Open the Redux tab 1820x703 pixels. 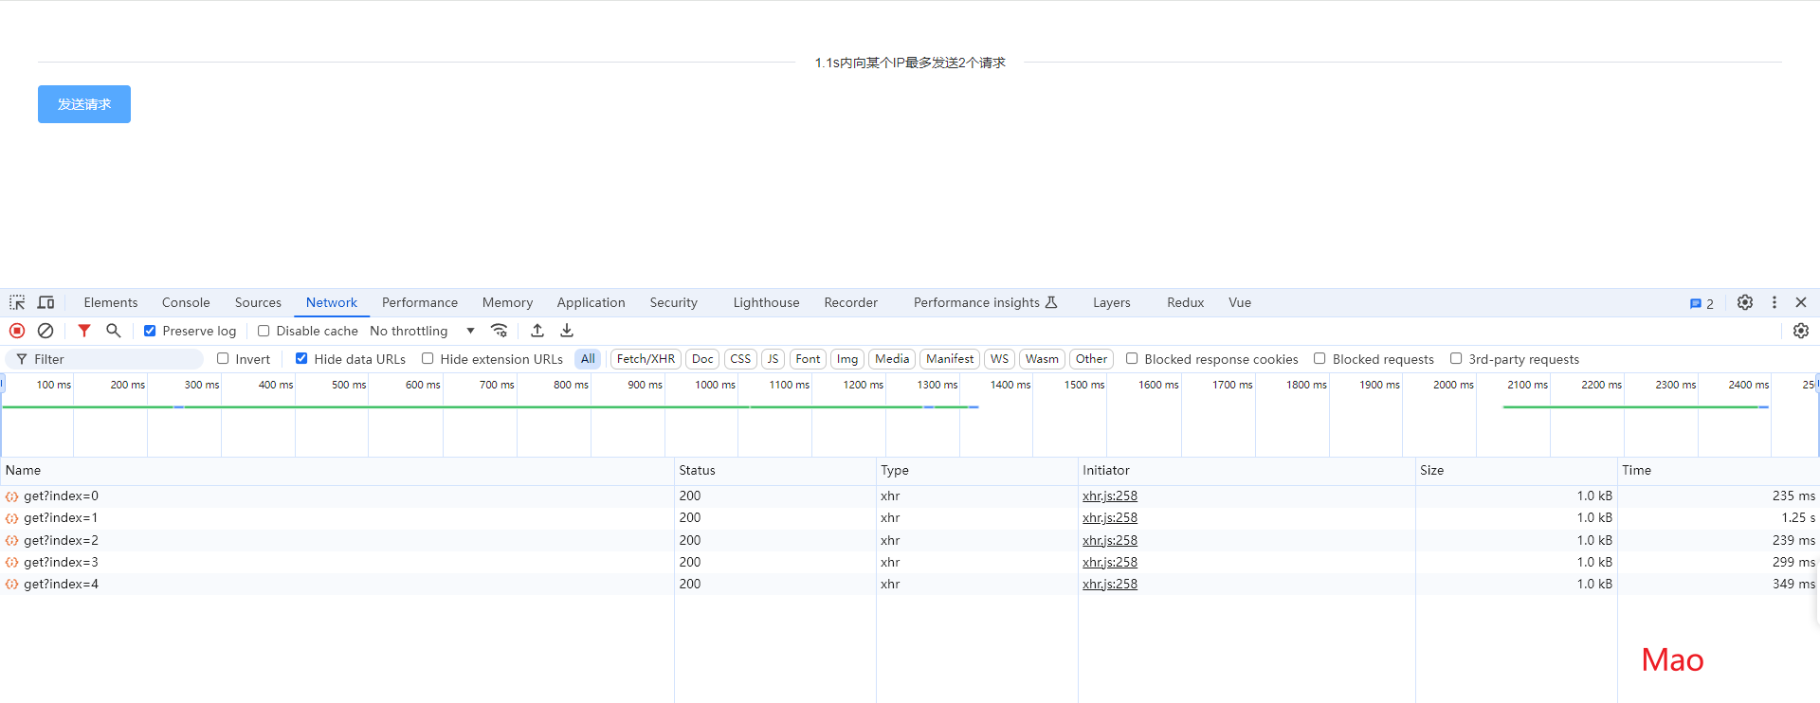pyautogui.click(x=1185, y=302)
